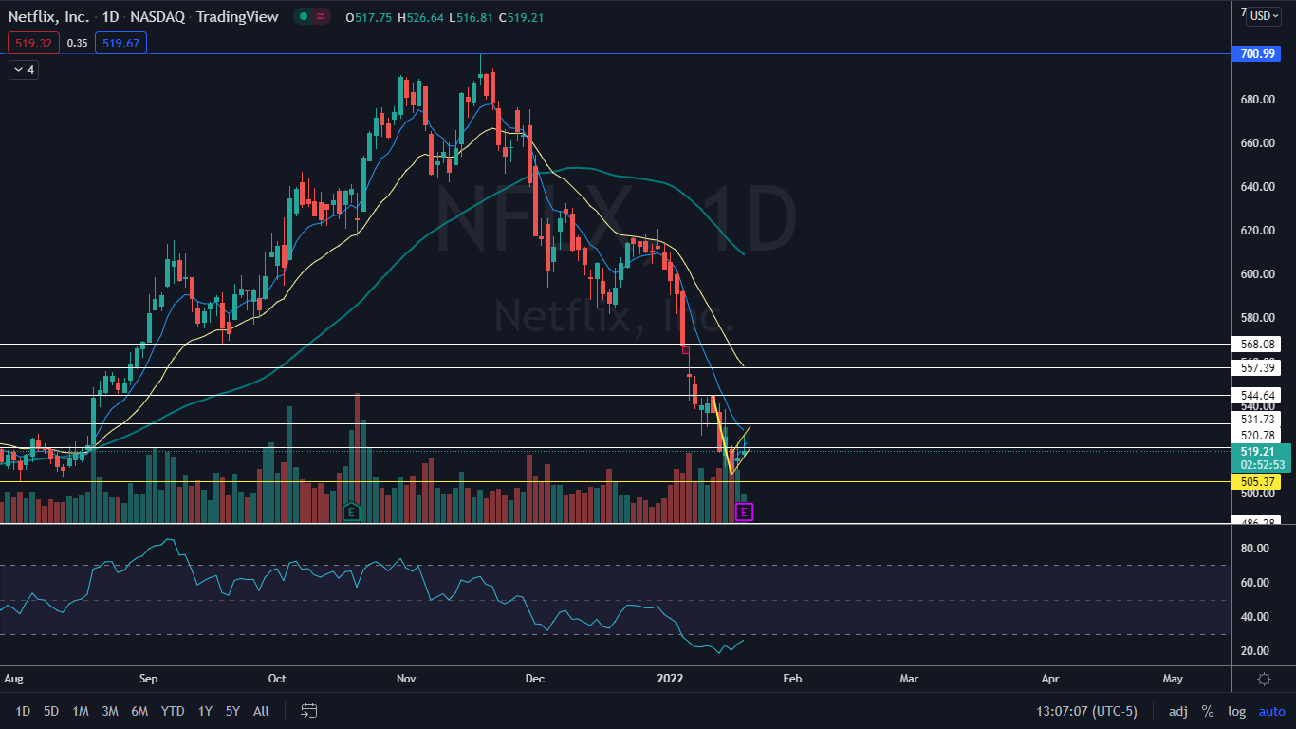
Task: Click the 20.00 RSI scale label
Action: coord(1255,651)
